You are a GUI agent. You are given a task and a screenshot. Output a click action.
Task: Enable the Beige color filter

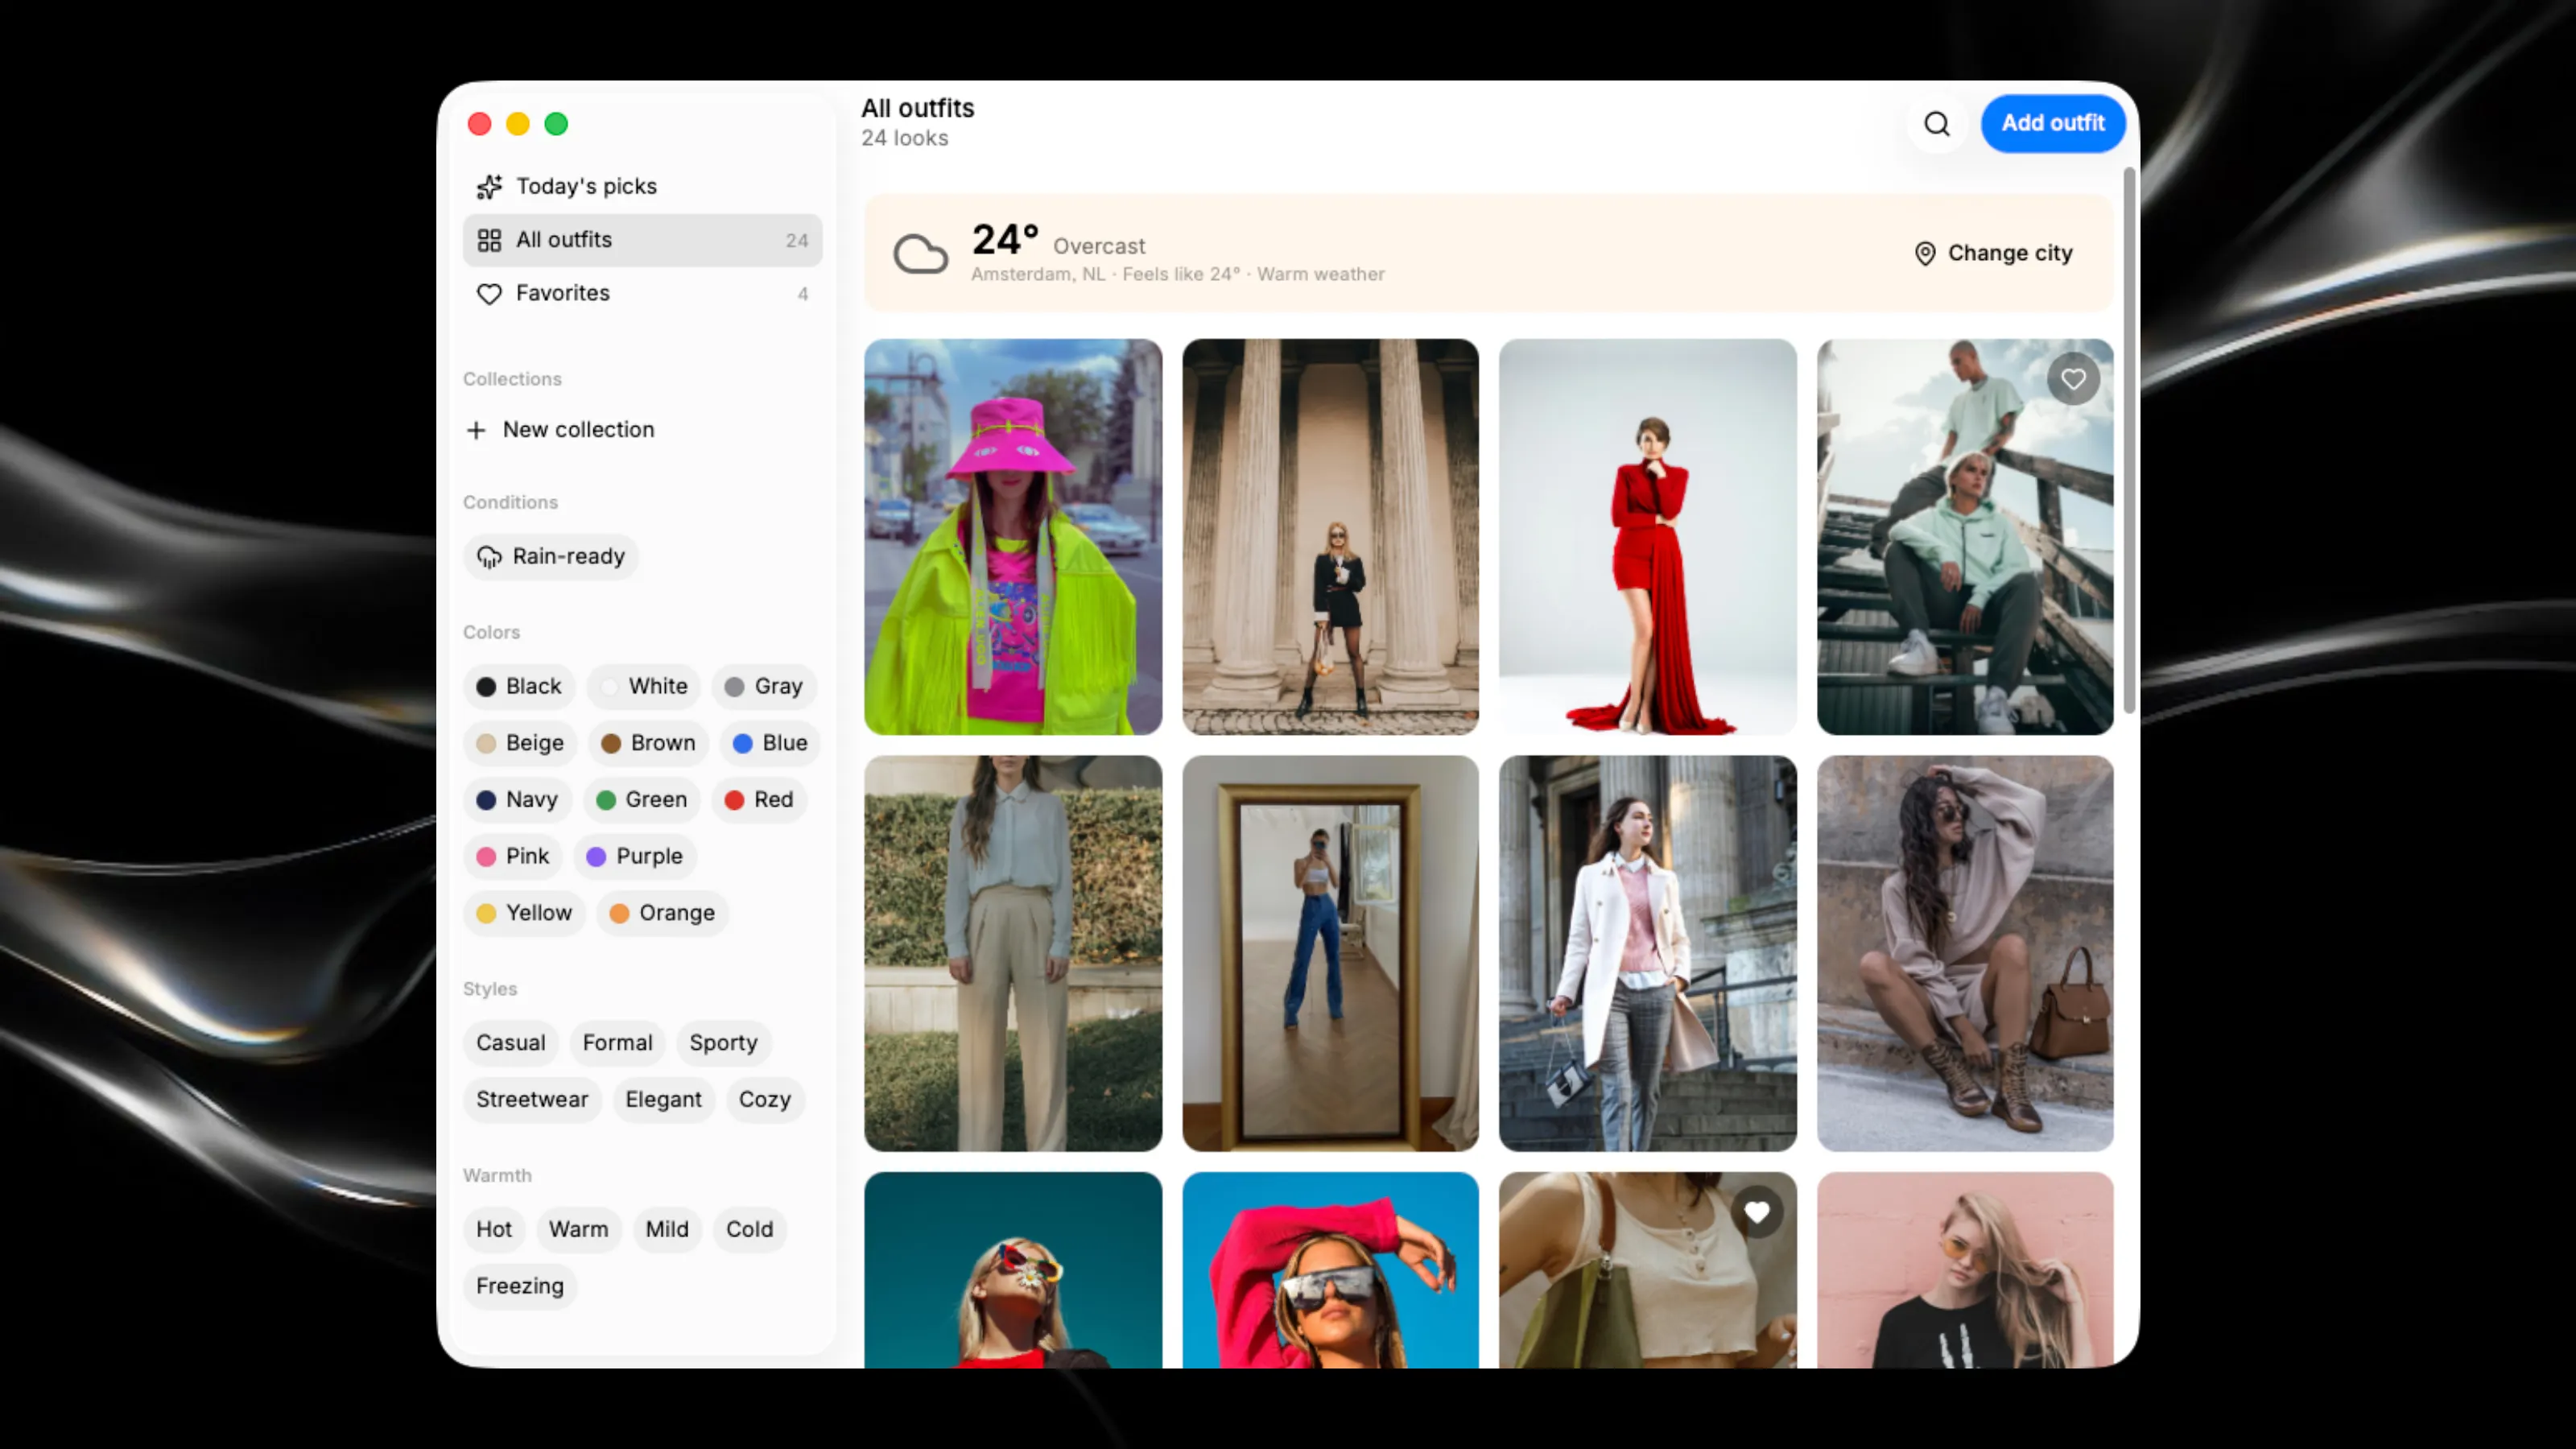coord(520,743)
